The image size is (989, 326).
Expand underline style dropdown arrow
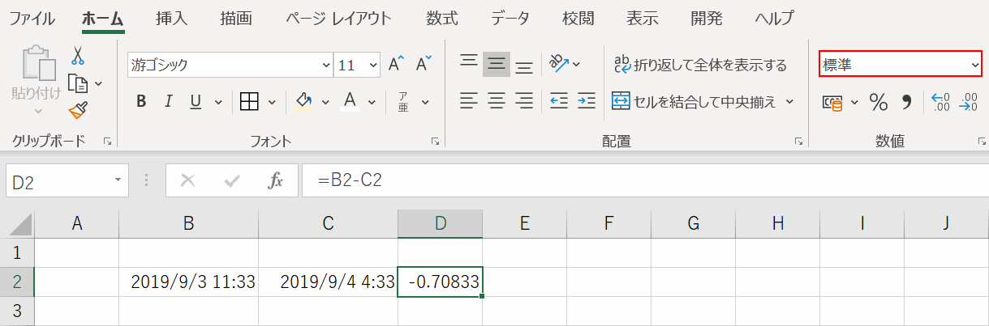[x=217, y=102]
